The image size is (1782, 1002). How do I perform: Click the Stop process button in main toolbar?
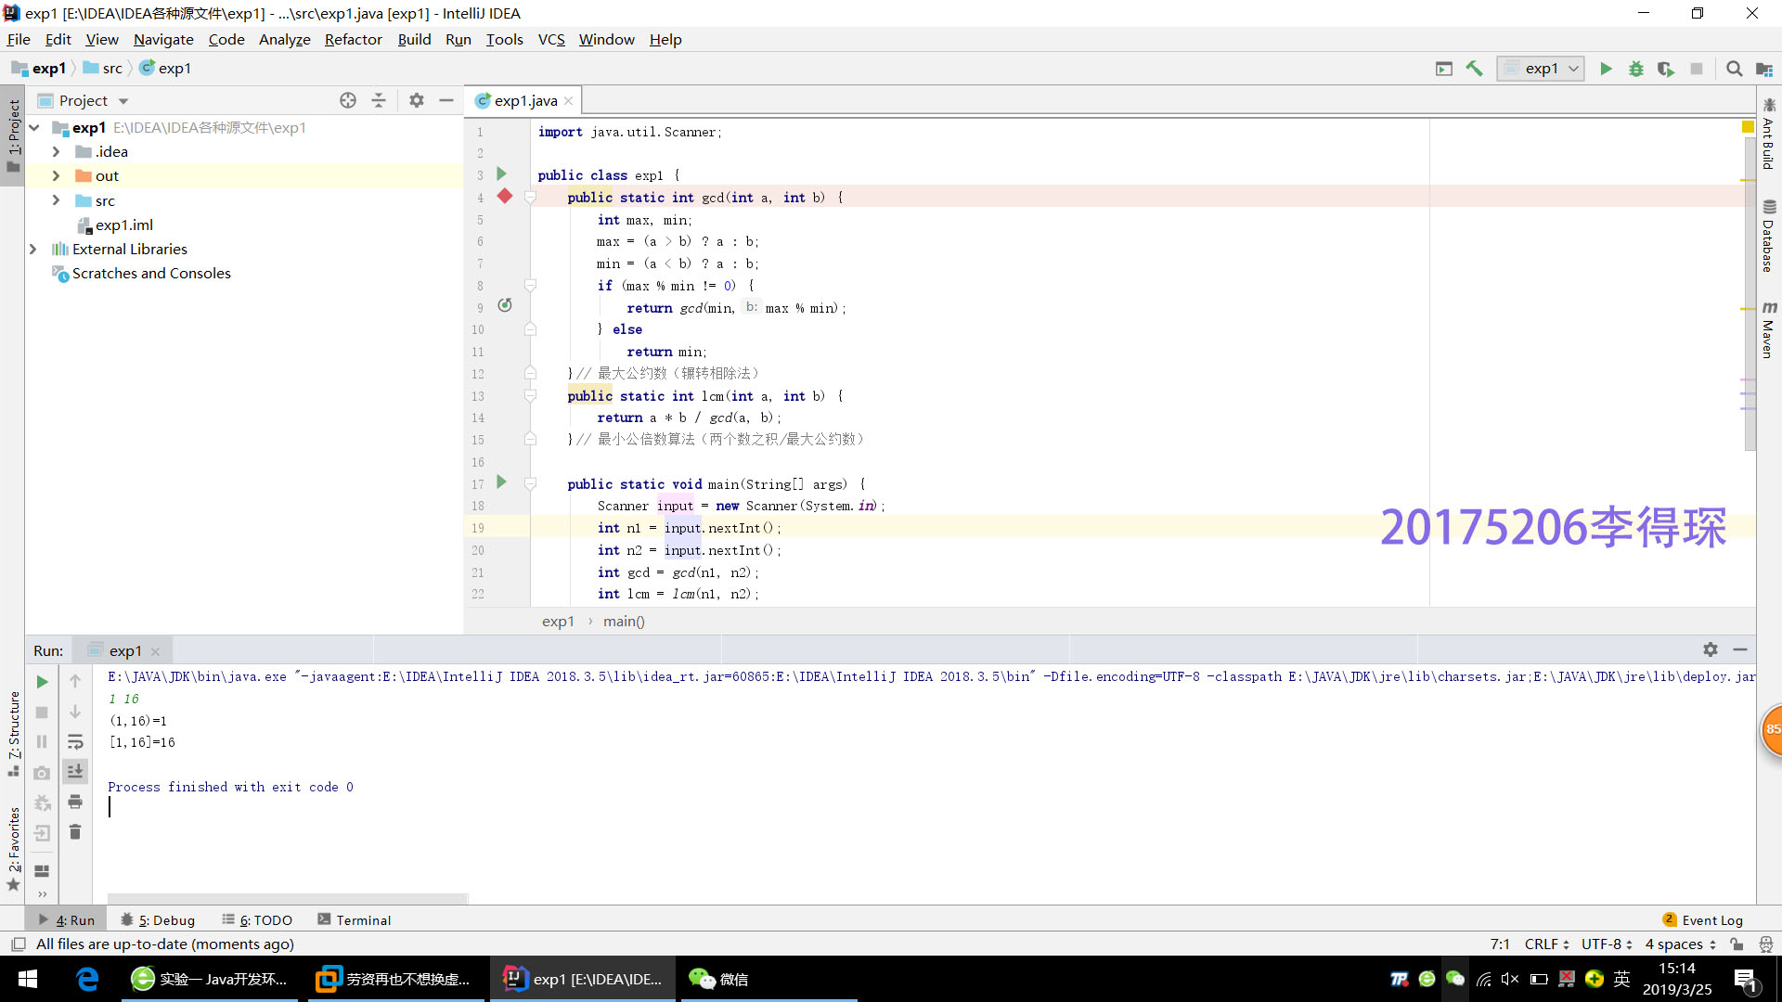[x=1697, y=69]
